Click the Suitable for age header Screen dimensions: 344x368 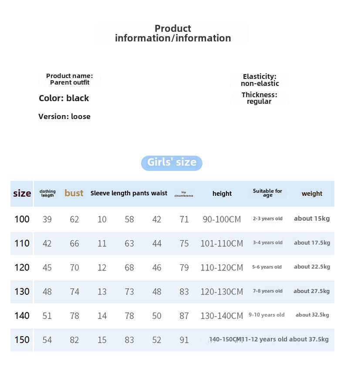coord(267,193)
